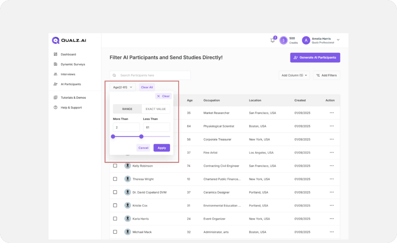Image resolution: width=397 pixels, height=243 pixels.
Task: Select the Kelly Robinson checkbox
Action: 115,166
